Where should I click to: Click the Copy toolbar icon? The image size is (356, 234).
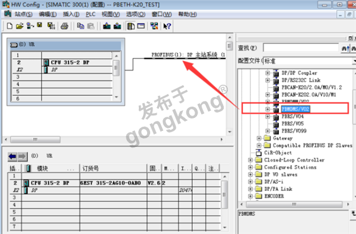pos(80,26)
